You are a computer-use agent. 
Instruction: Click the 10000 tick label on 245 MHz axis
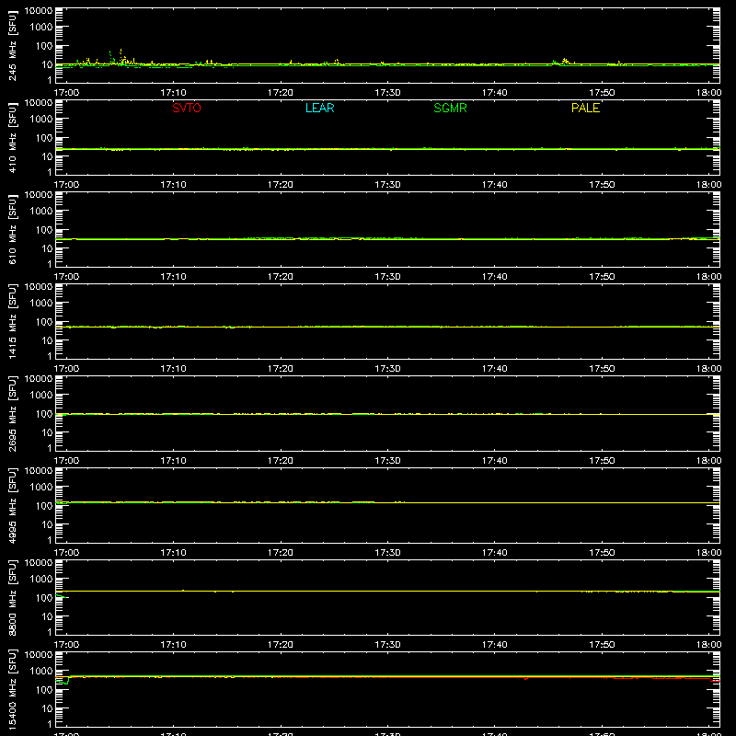point(39,11)
